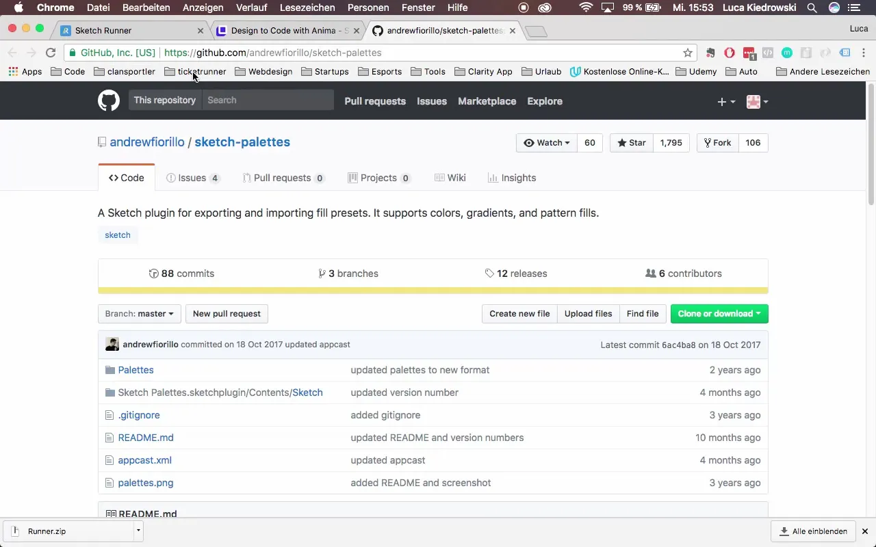This screenshot has width=876, height=547.
Task: Click the Creative Cloud menu bar icon
Action: (x=545, y=8)
